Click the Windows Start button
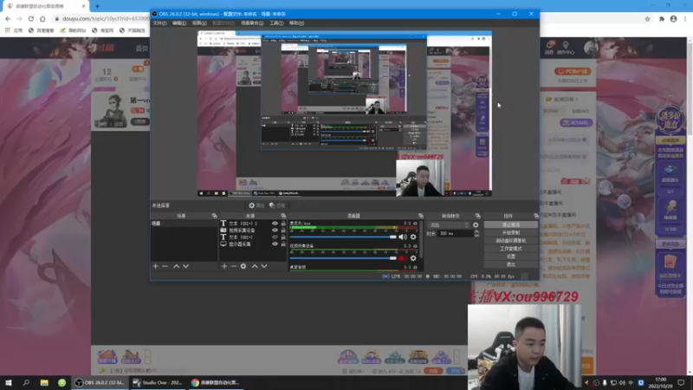Image resolution: width=693 pixels, height=390 pixels. coord(9,382)
